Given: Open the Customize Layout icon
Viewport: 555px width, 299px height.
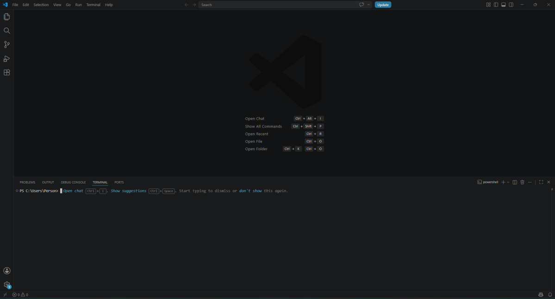Looking at the screenshot, I should [488, 5].
